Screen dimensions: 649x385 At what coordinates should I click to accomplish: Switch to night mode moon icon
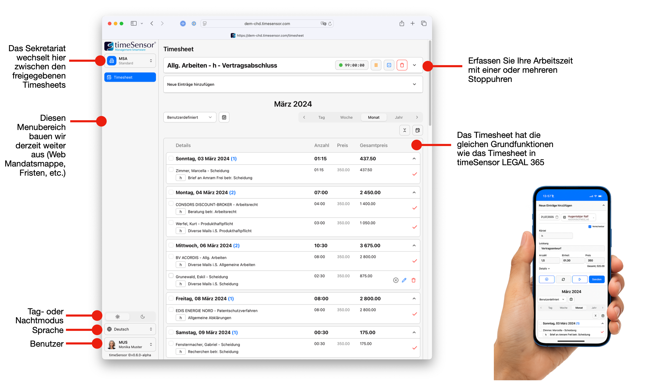coord(143,317)
